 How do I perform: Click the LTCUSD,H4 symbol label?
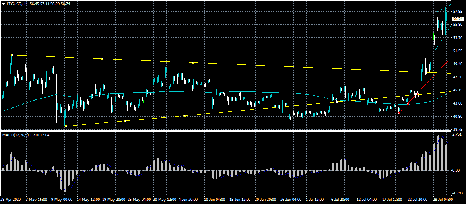(x=17, y=4)
